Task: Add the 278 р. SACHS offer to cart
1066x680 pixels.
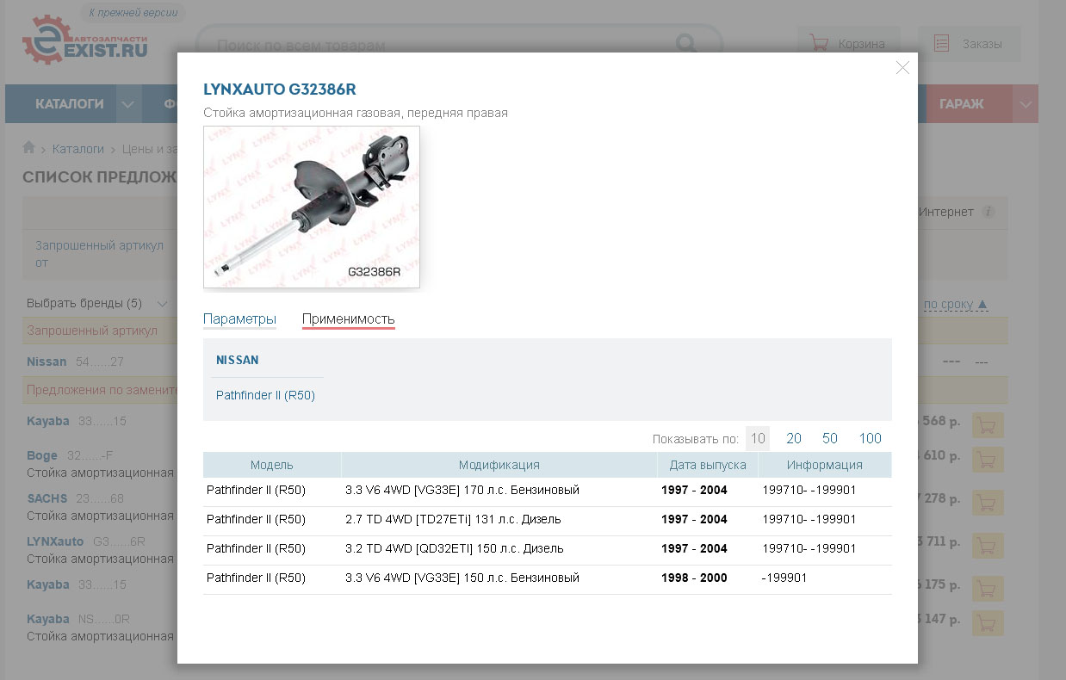Action: pos(987,504)
